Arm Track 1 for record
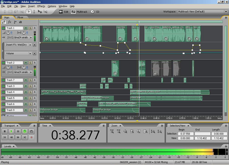This screenshot has width=229, height=165. point(35,28)
